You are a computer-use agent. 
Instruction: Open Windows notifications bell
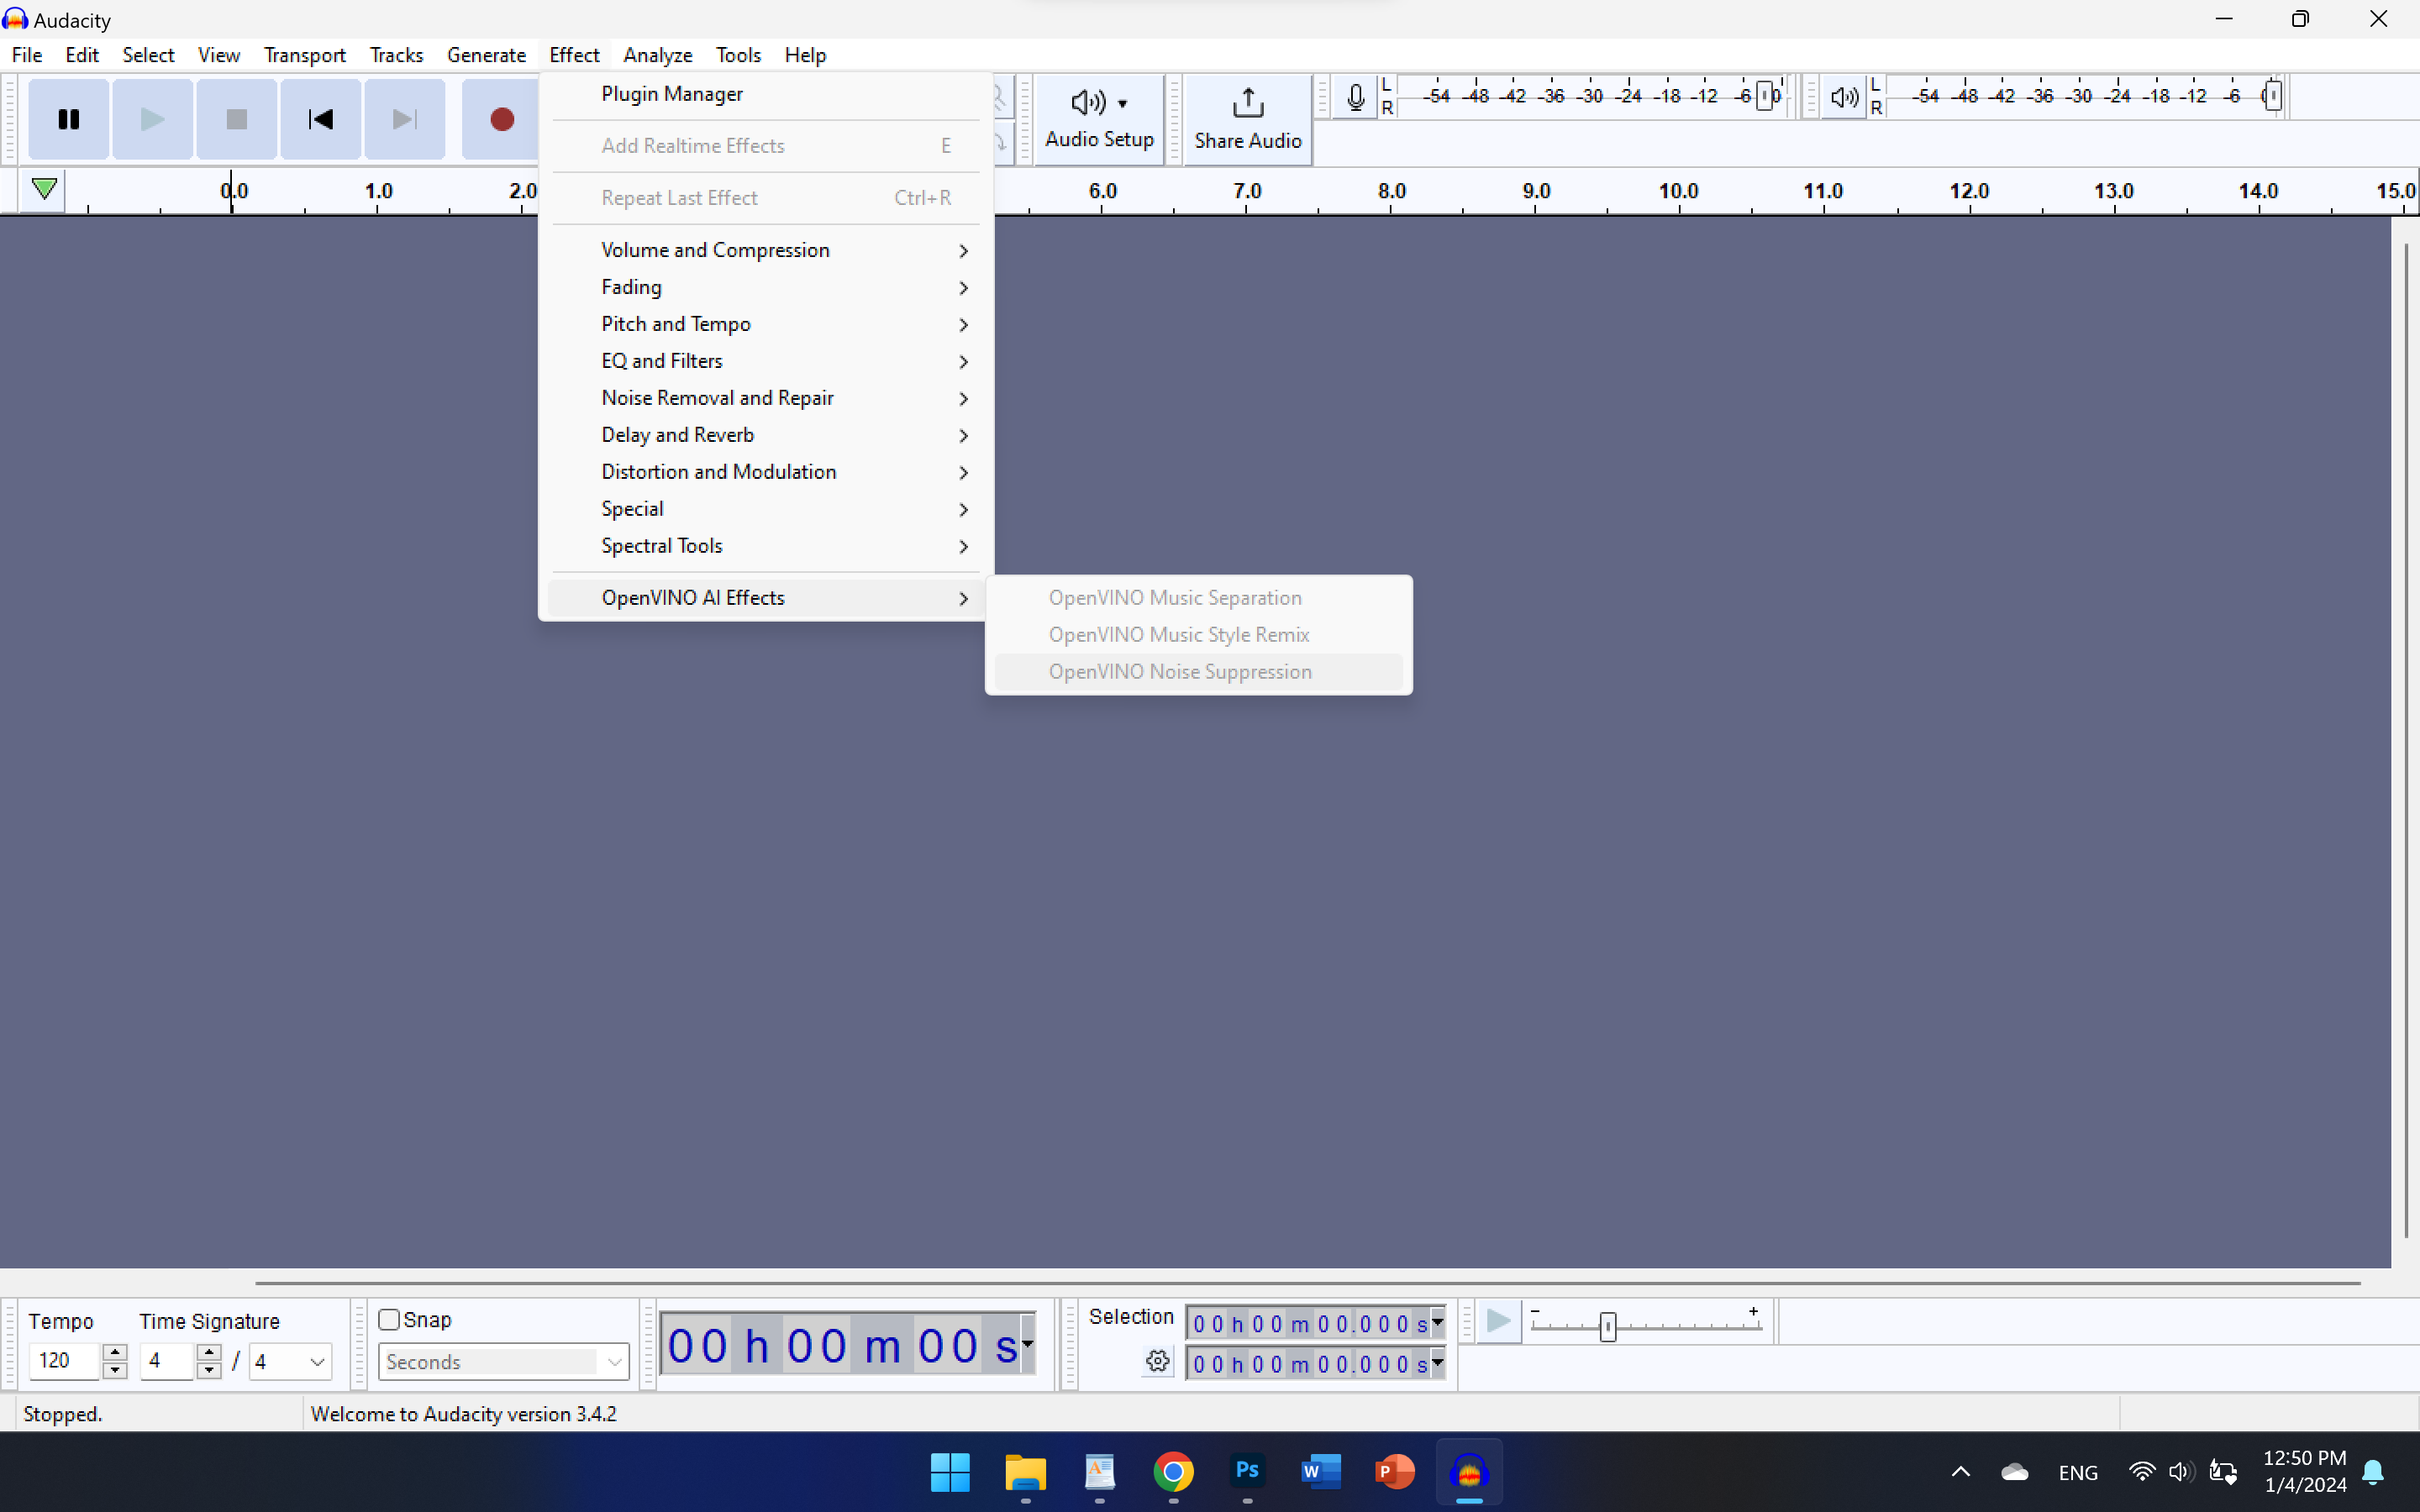point(2373,1472)
